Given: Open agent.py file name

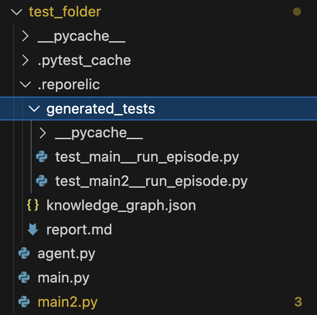Looking at the screenshot, I should tap(66, 254).
